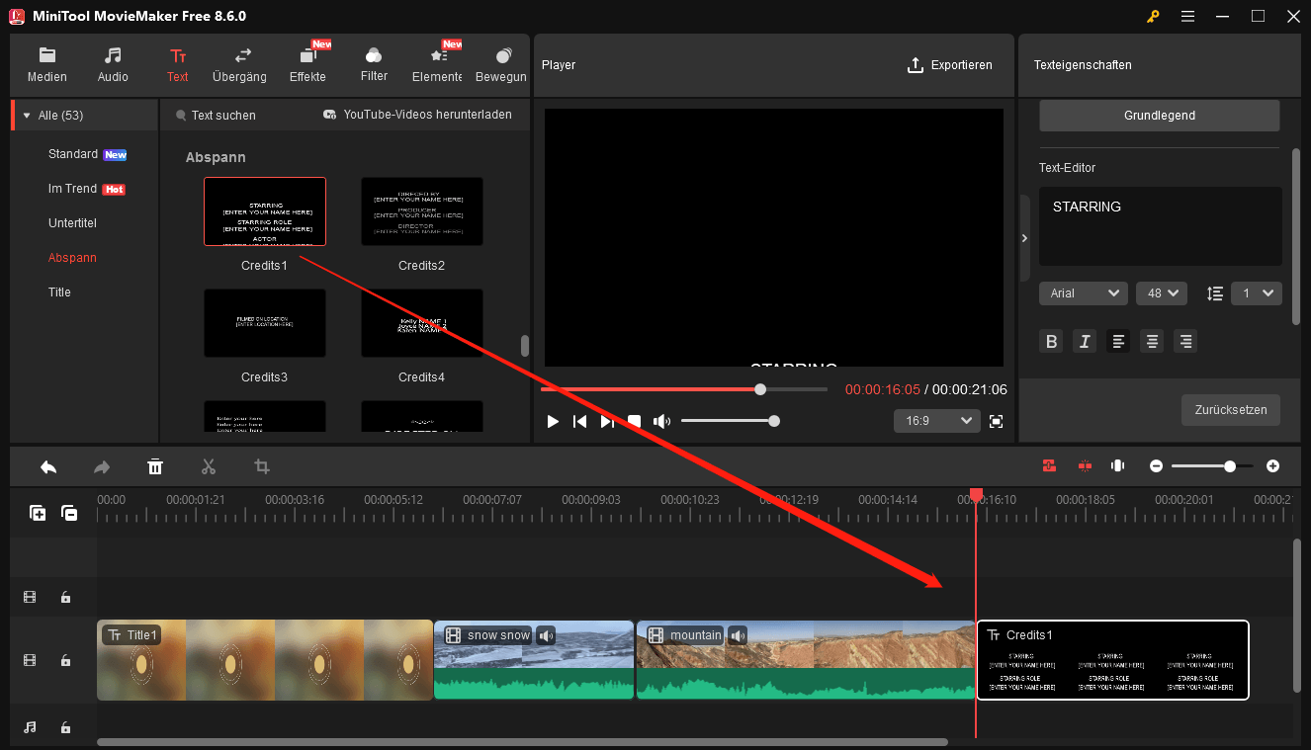Split the clip with the scissors tool
The height and width of the screenshot is (750, 1311).
tap(208, 465)
